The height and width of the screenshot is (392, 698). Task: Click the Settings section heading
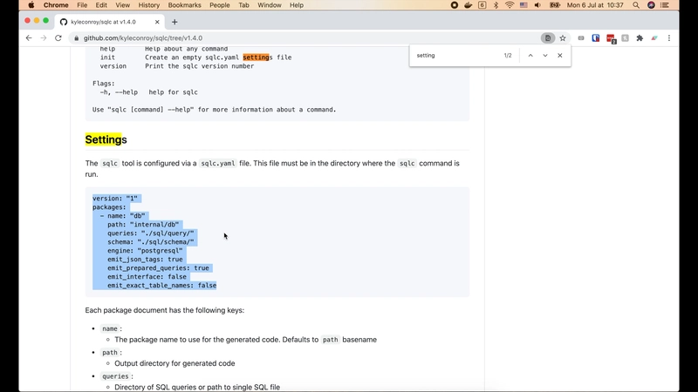point(106,139)
